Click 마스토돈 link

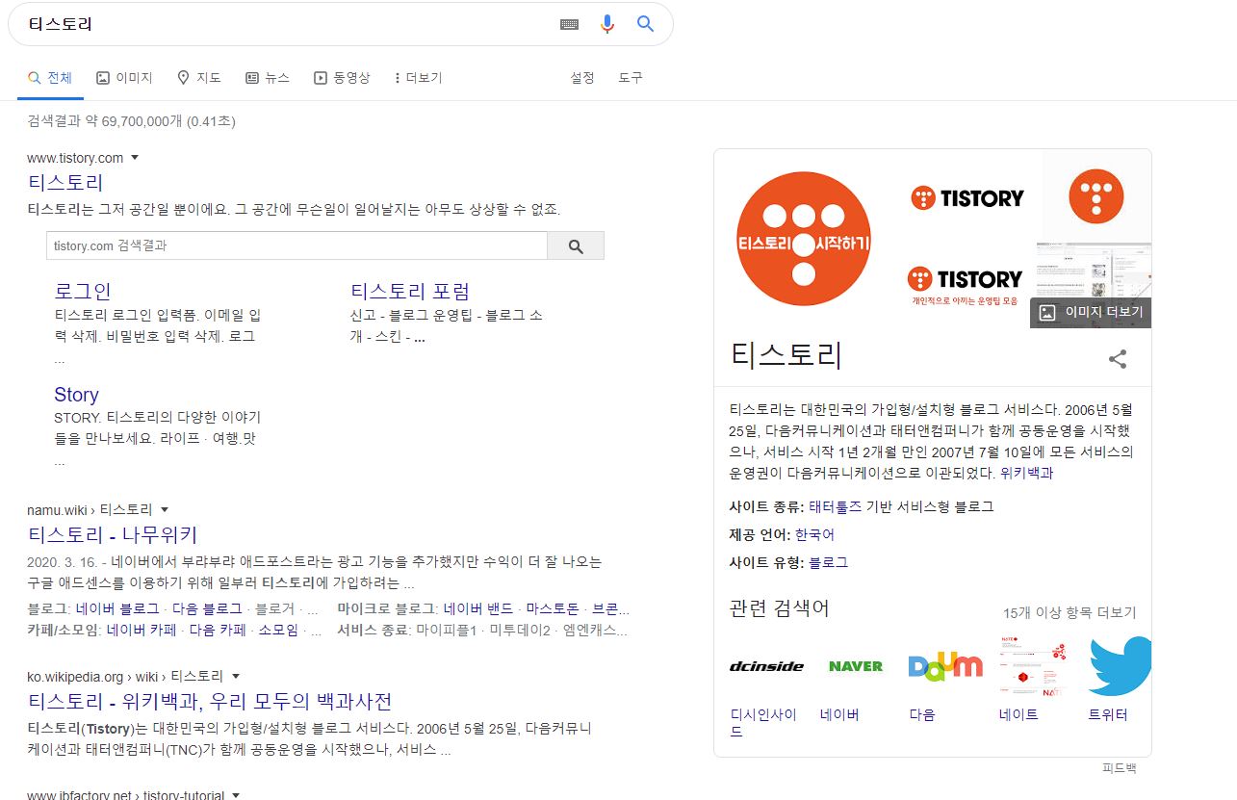(x=553, y=609)
